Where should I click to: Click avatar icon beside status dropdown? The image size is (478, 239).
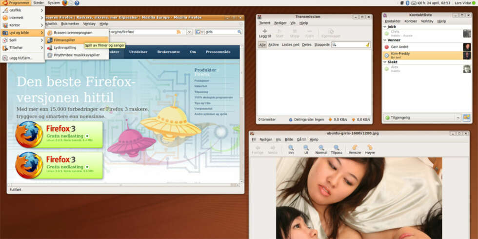coord(466,118)
